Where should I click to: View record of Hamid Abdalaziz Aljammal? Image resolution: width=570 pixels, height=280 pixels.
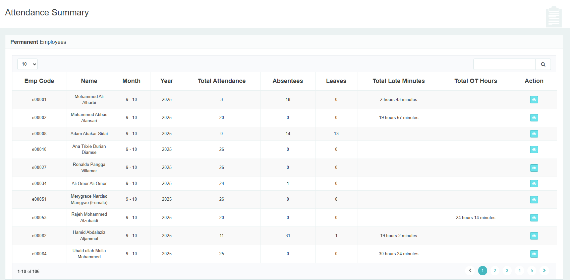click(534, 236)
